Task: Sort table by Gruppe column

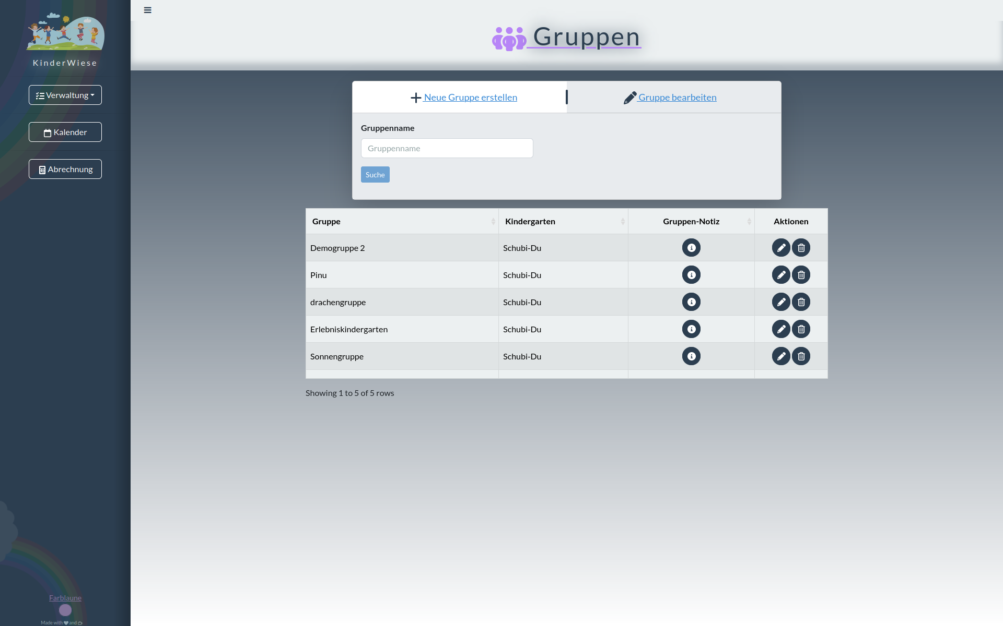Action: pyautogui.click(x=402, y=221)
